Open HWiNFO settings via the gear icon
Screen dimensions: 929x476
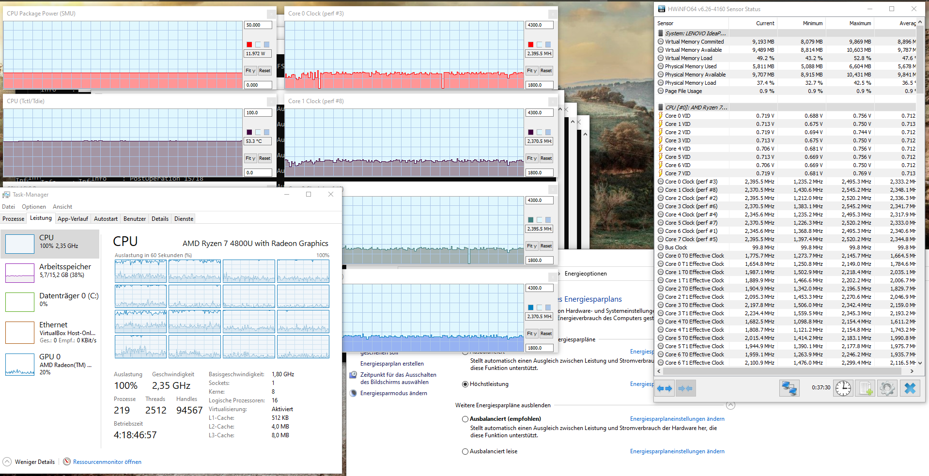[x=887, y=388]
